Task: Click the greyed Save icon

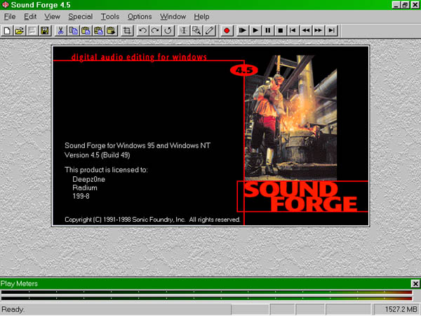Action: tap(32, 31)
